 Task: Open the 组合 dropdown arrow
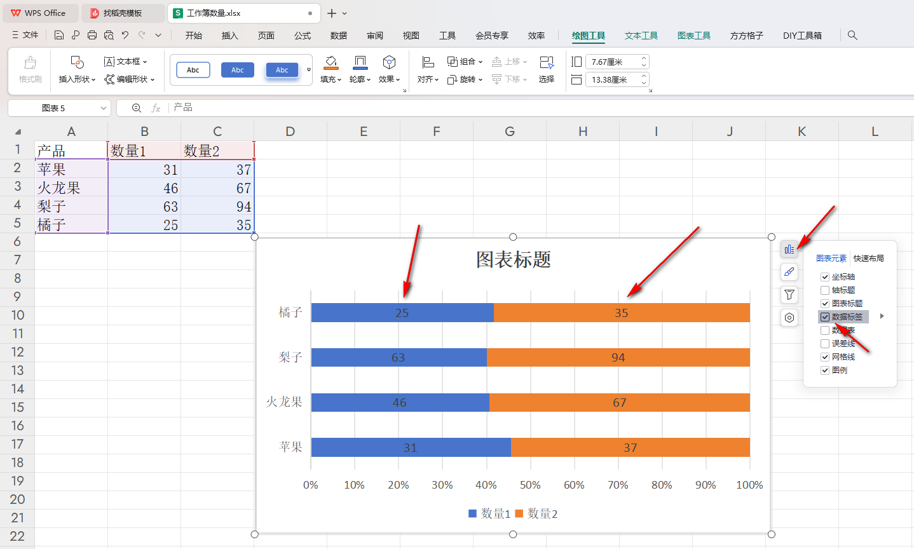[x=481, y=62]
